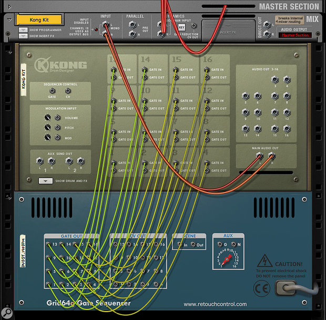The image size is (326, 320).
Task: Click Grid64 Gate Out 13 jack
Action: (x=48, y=244)
